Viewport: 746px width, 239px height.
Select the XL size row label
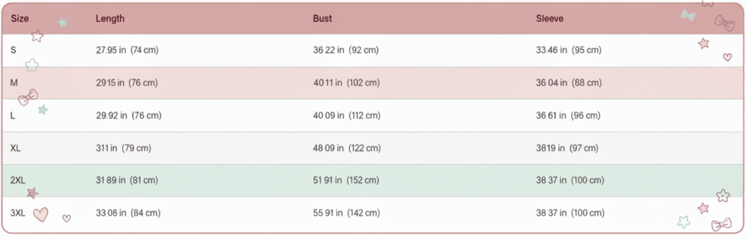point(15,148)
